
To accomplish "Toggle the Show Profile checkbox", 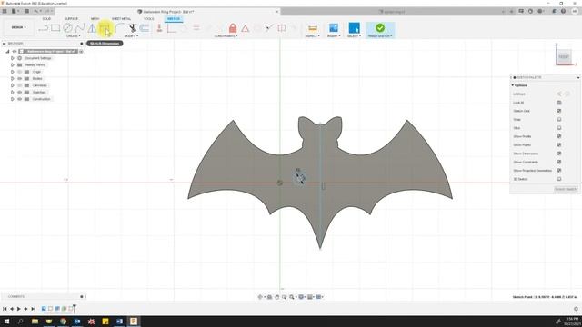I will 559,136.
